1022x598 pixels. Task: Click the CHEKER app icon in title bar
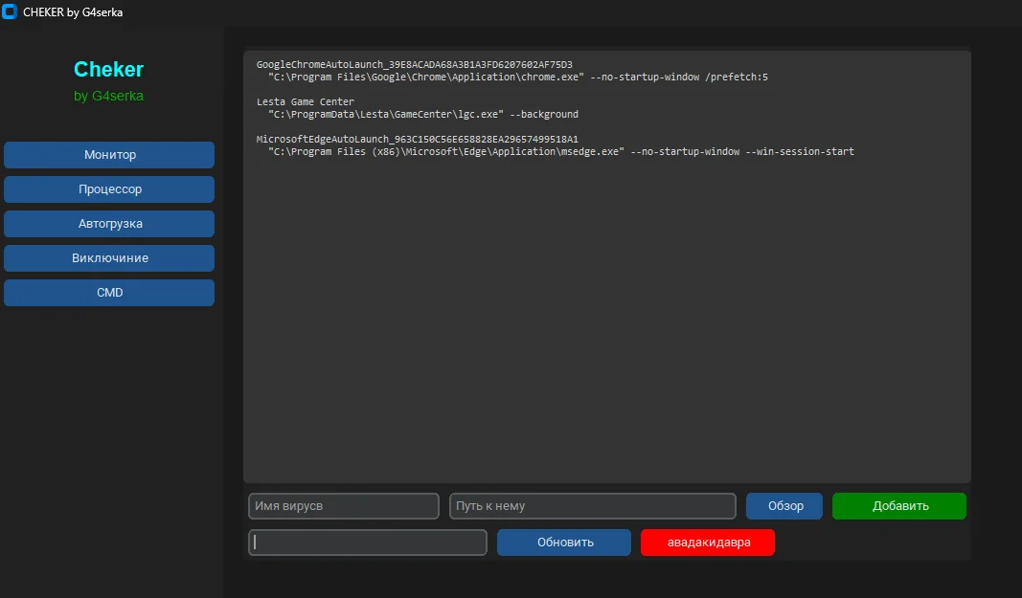point(11,12)
